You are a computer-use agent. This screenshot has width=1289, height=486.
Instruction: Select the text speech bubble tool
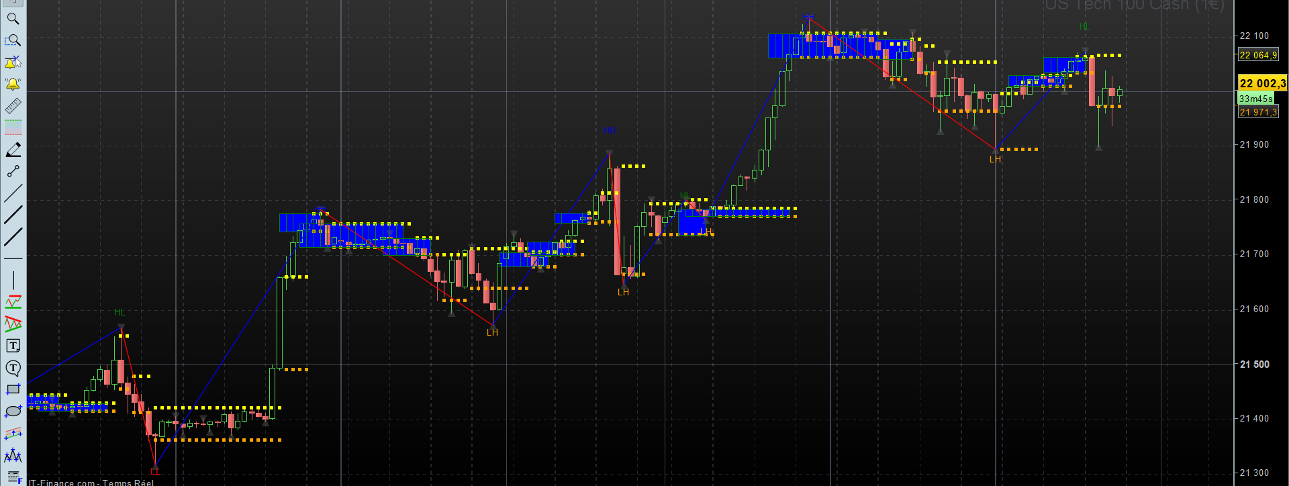click(x=13, y=368)
